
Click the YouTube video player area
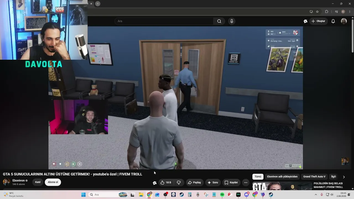point(176,98)
